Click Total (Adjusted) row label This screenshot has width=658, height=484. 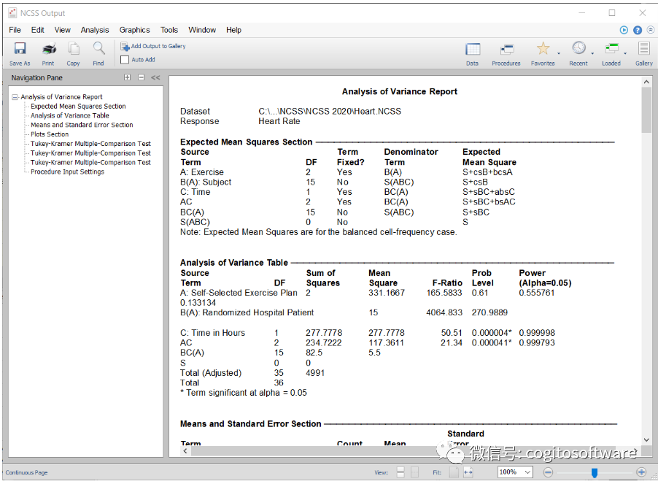click(211, 373)
